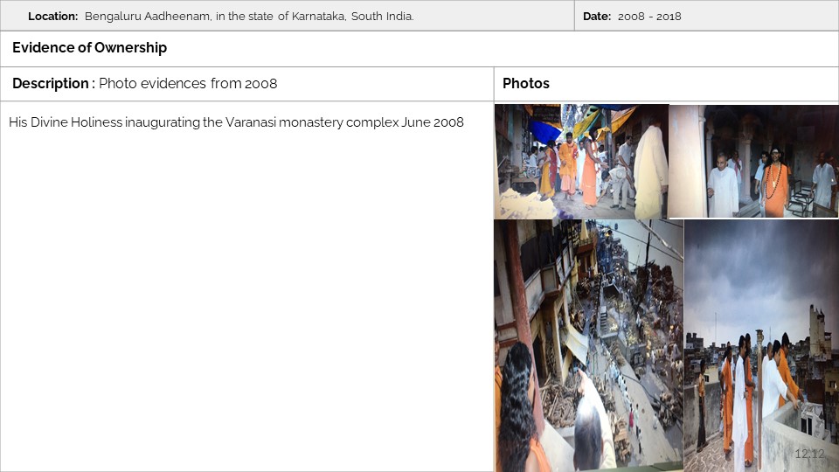Screen dimensions: 839x472
Task: Click the bold Date label
Action: tap(596, 17)
